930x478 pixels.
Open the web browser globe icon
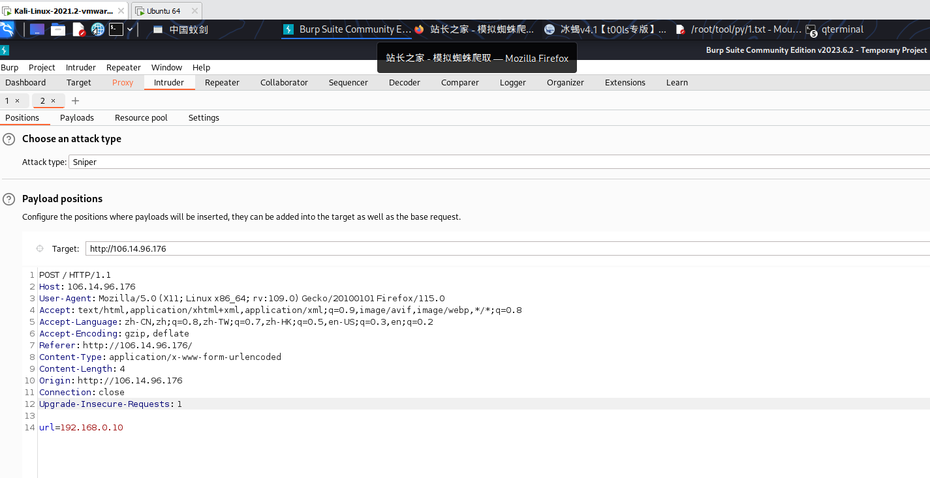click(98, 29)
